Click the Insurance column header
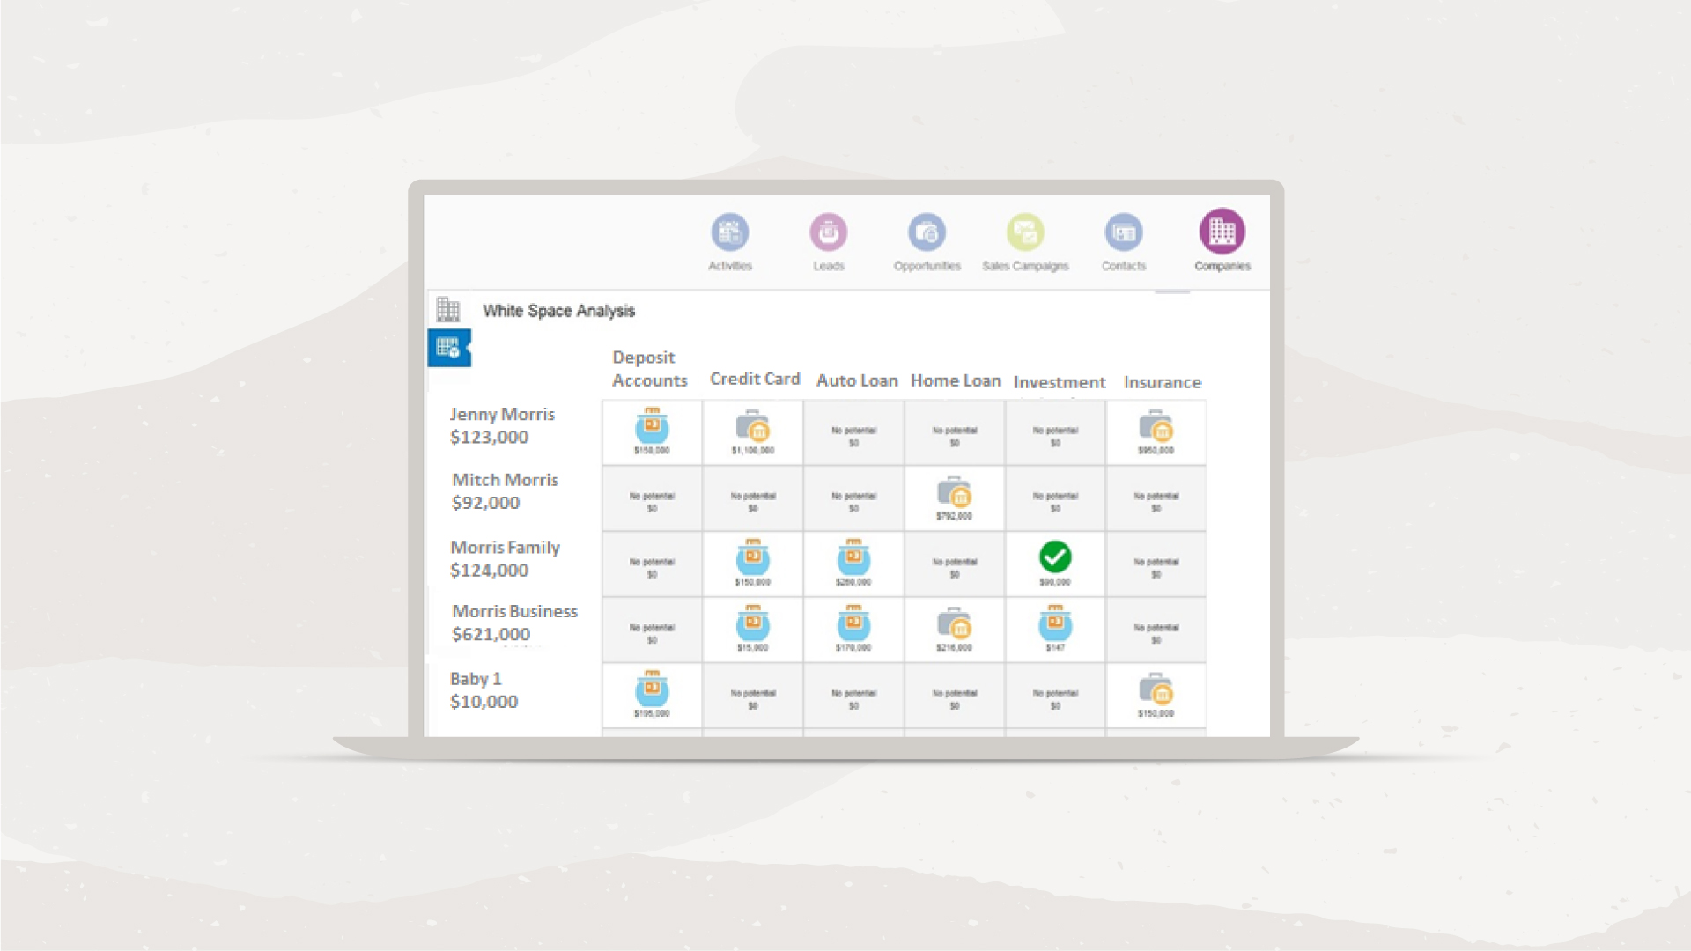The width and height of the screenshot is (1691, 951). coord(1162,382)
